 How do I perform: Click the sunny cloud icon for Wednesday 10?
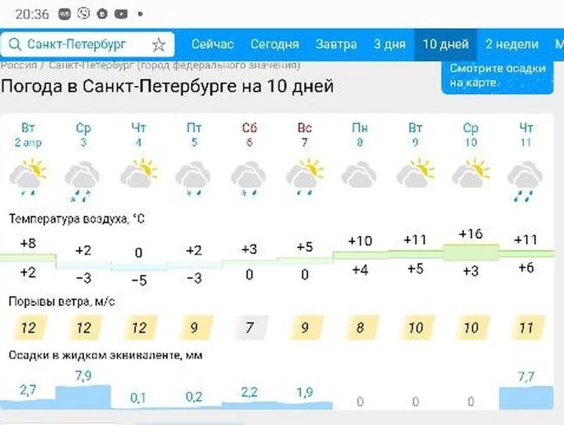pos(471,173)
